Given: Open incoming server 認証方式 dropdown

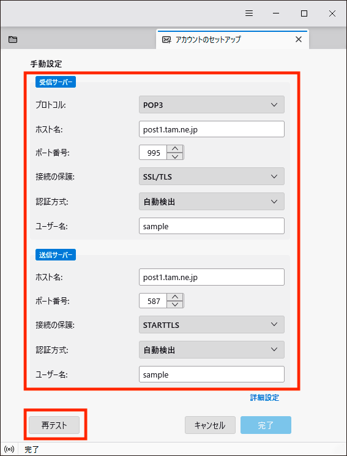Looking at the screenshot, I should tap(212, 201).
